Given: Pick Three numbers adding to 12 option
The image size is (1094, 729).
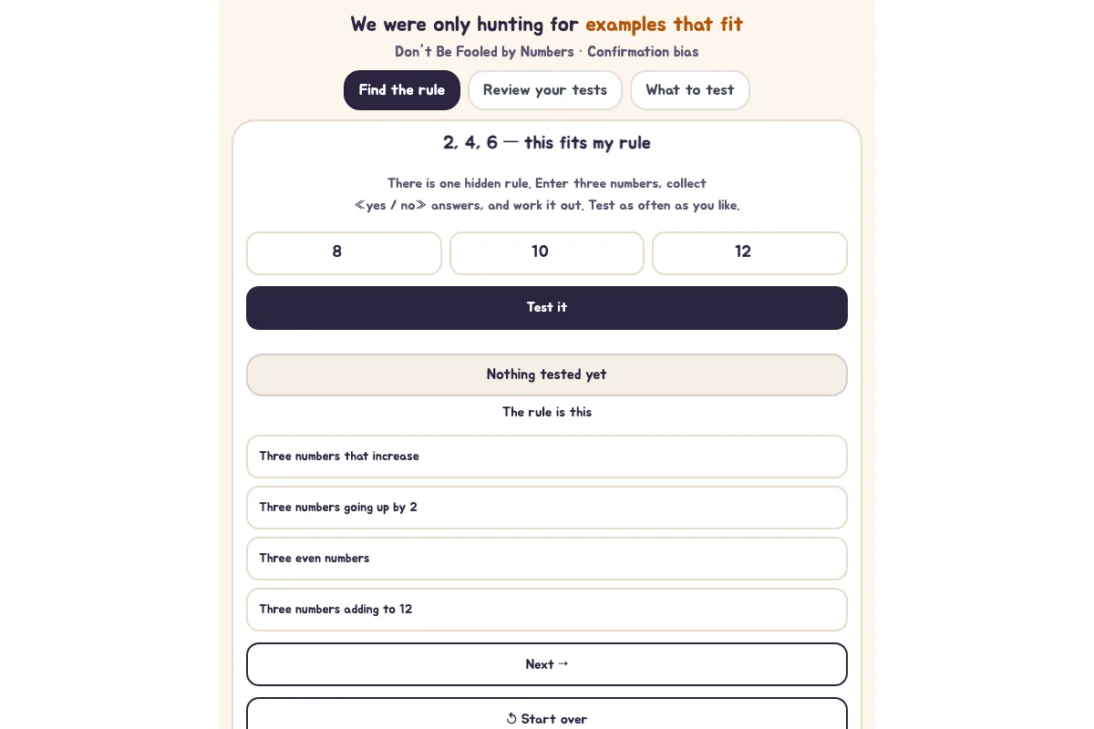Looking at the screenshot, I should [x=547, y=610].
